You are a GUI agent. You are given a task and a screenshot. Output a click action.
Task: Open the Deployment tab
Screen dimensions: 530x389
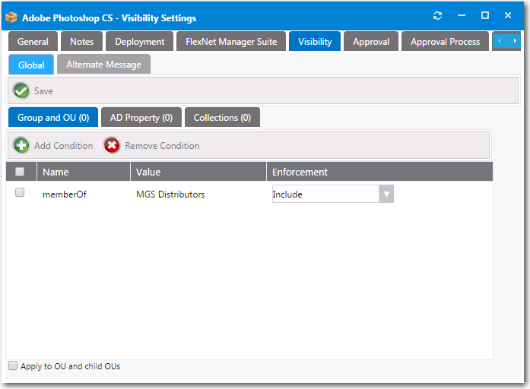click(x=139, y=42)
